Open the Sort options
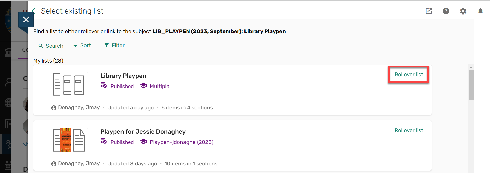The image size is (490, 173). [x=82, y=45]
